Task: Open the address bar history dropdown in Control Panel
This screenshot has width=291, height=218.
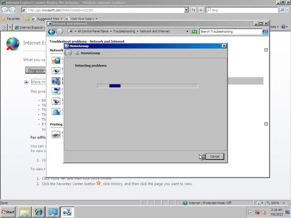Action: pyautogui.click(x=188, y=32)
